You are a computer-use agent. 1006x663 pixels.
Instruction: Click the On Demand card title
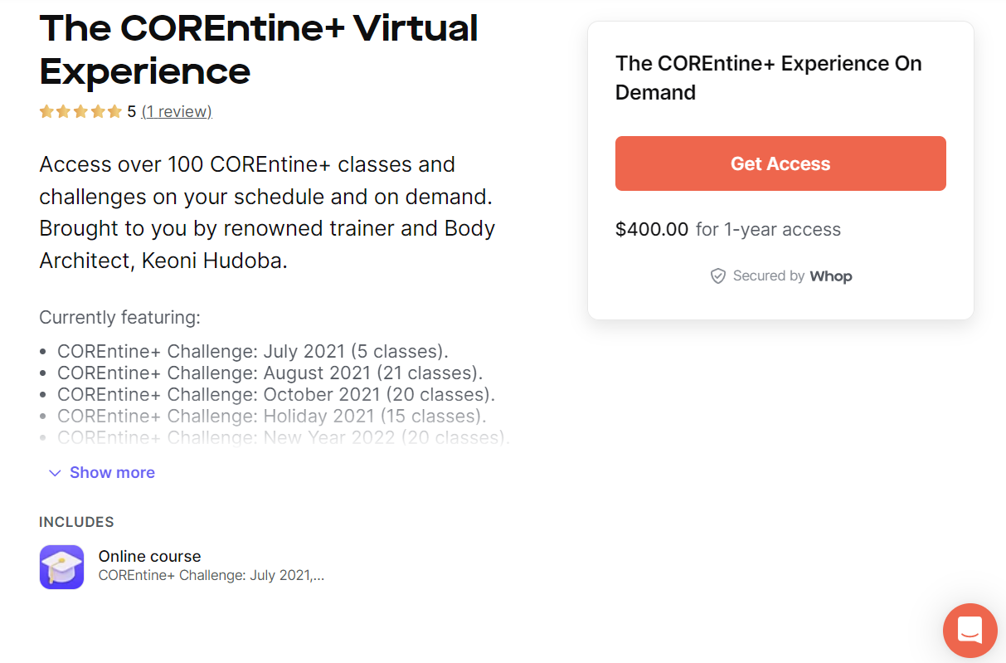pyautogui.click(x=768, y=77)
